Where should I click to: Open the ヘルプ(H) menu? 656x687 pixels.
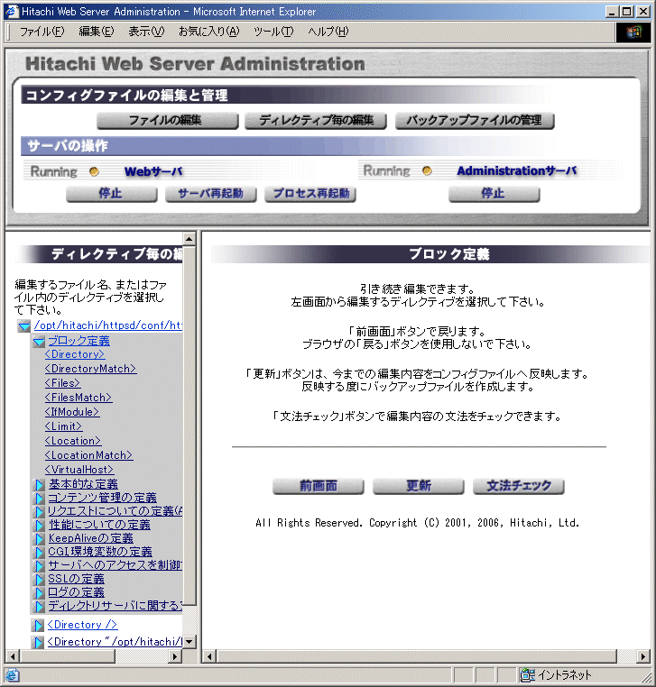[328, 32]
